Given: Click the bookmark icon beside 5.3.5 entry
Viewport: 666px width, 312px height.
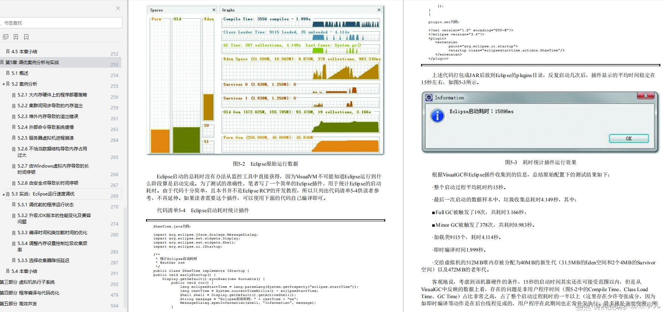Looking at the screenshot, I should 14,261.
